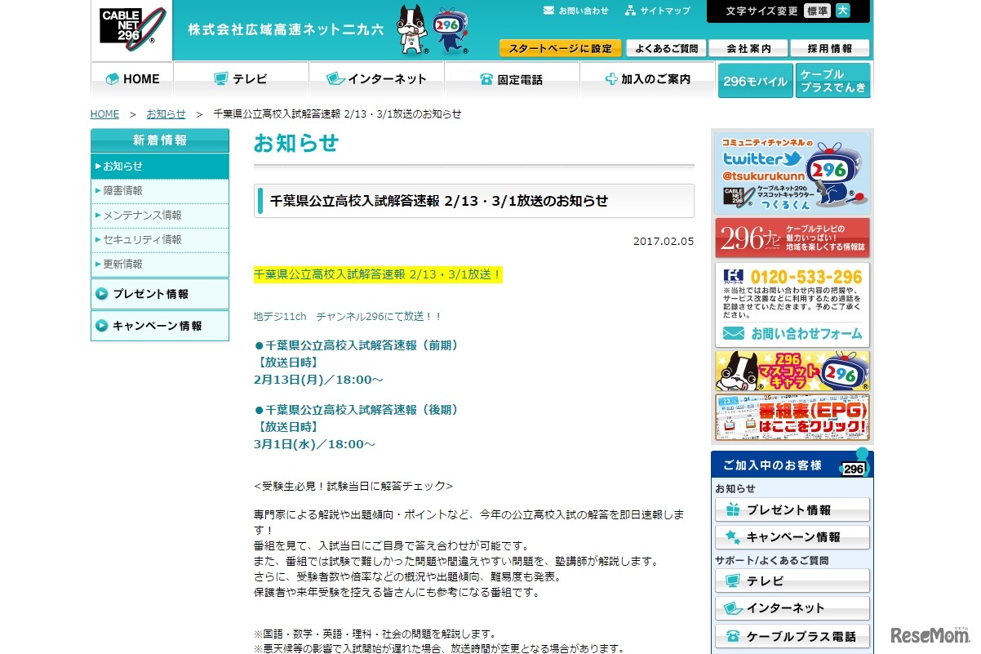Screen dimensions: 981x654
Task: Click the envelope icon beside お問い合わせ
Action: coord(551,11)
